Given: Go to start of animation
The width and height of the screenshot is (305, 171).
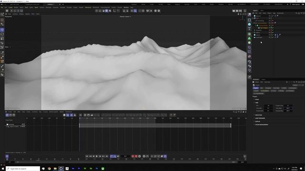Looking at the screenshot, I should (87, 156).
